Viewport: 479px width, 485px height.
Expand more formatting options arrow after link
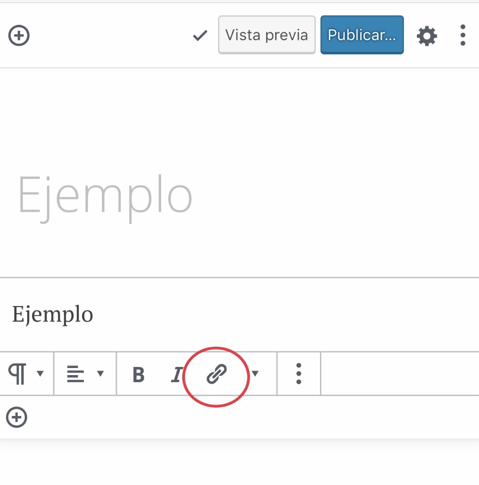coord(255,374)
